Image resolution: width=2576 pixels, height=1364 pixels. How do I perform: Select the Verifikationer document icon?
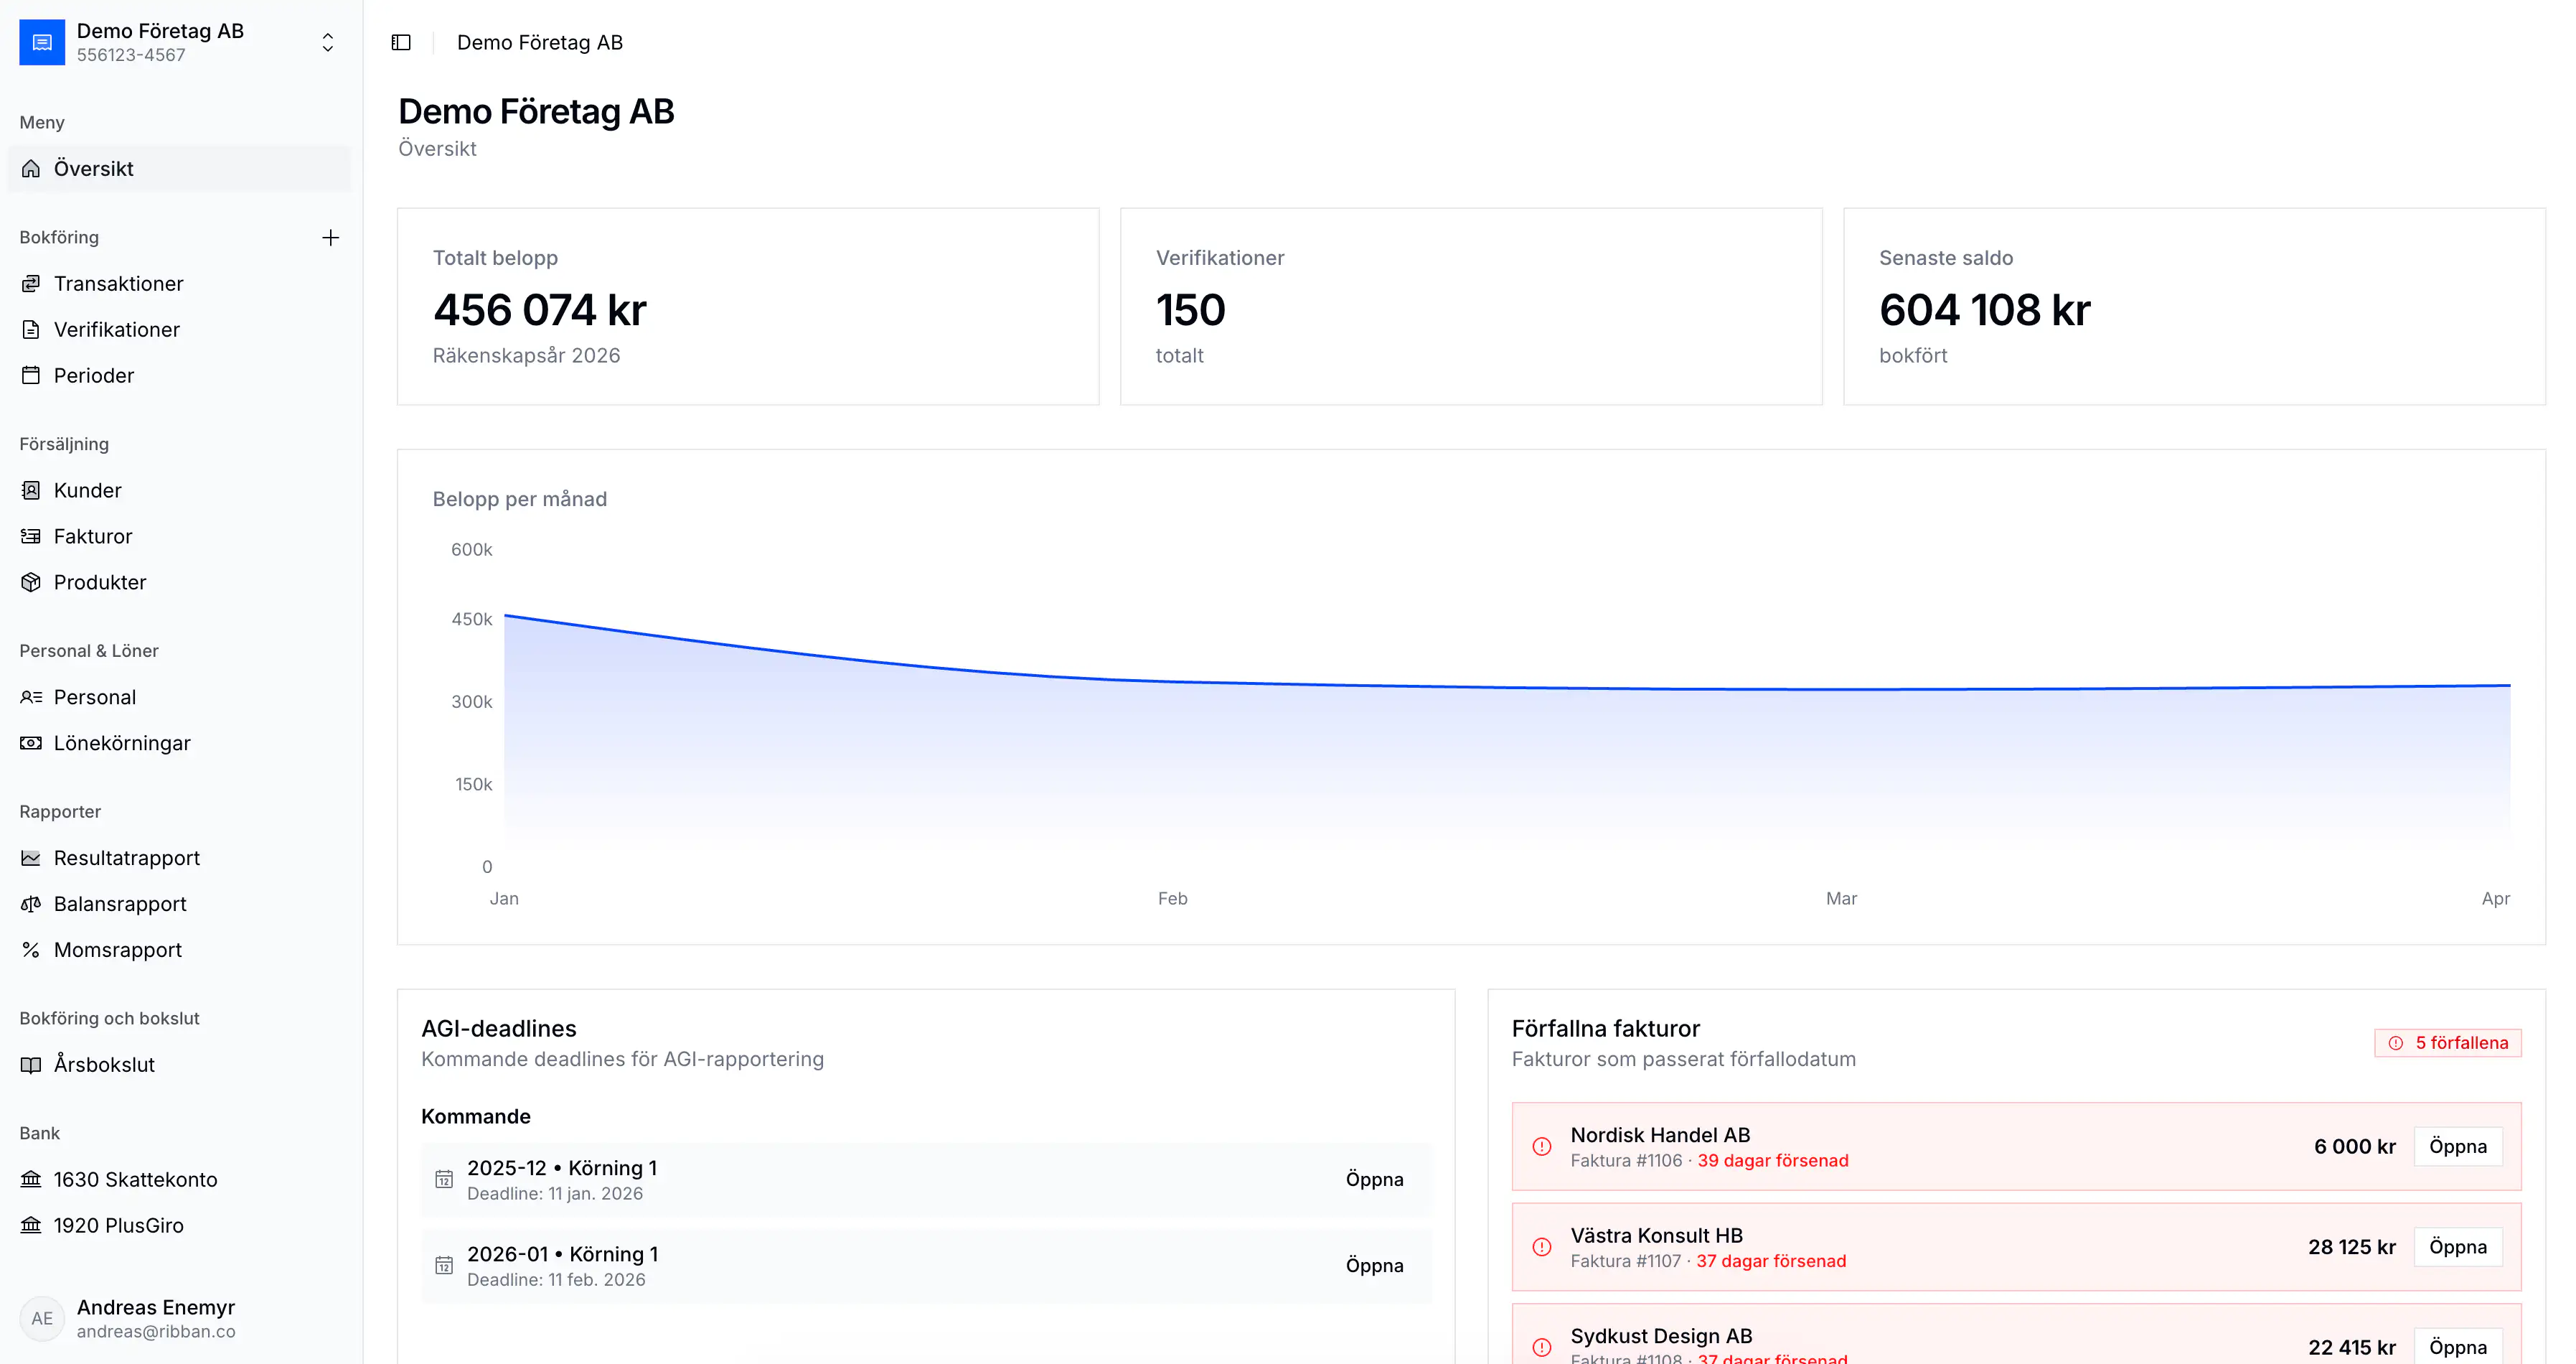(31, 330)
